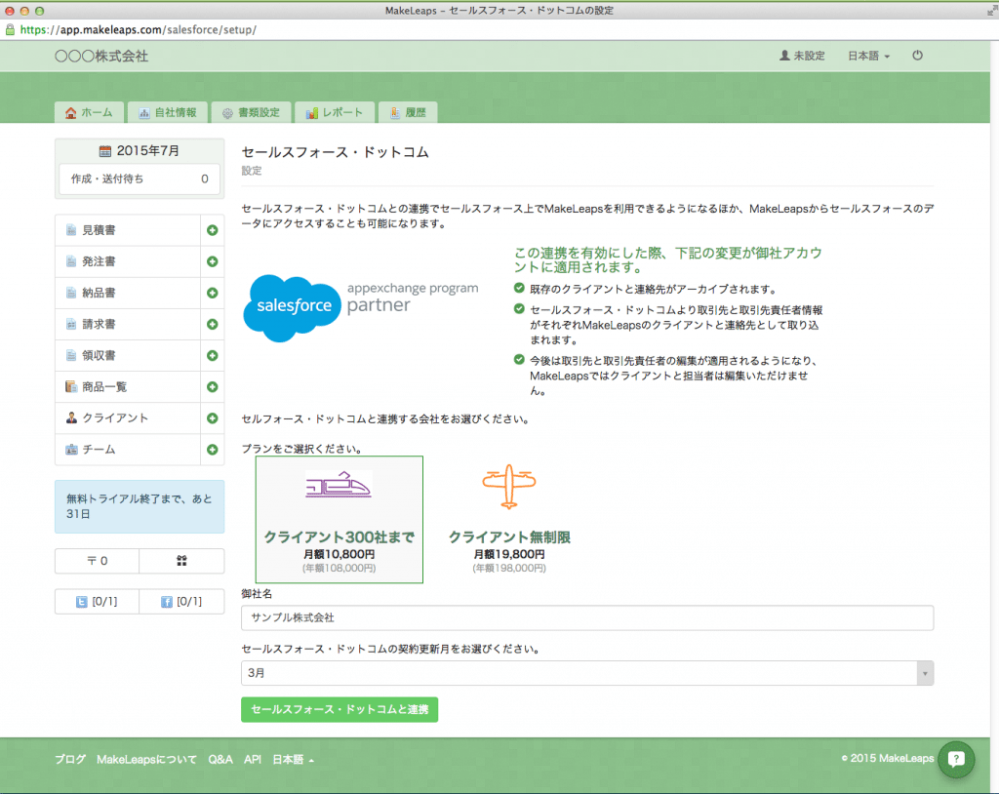
Task: Select the クライアント300社まで plan
Action: tap(340, 519)
